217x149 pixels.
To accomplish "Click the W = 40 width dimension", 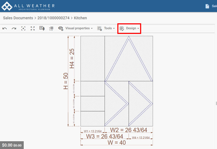I will coord(116,143).
